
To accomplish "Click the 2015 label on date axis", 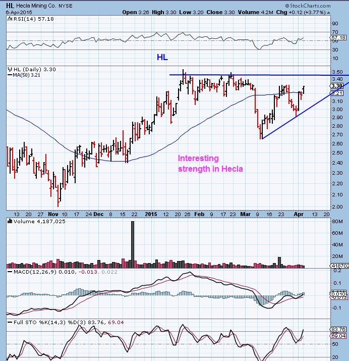I will click(x=151, y=214).
